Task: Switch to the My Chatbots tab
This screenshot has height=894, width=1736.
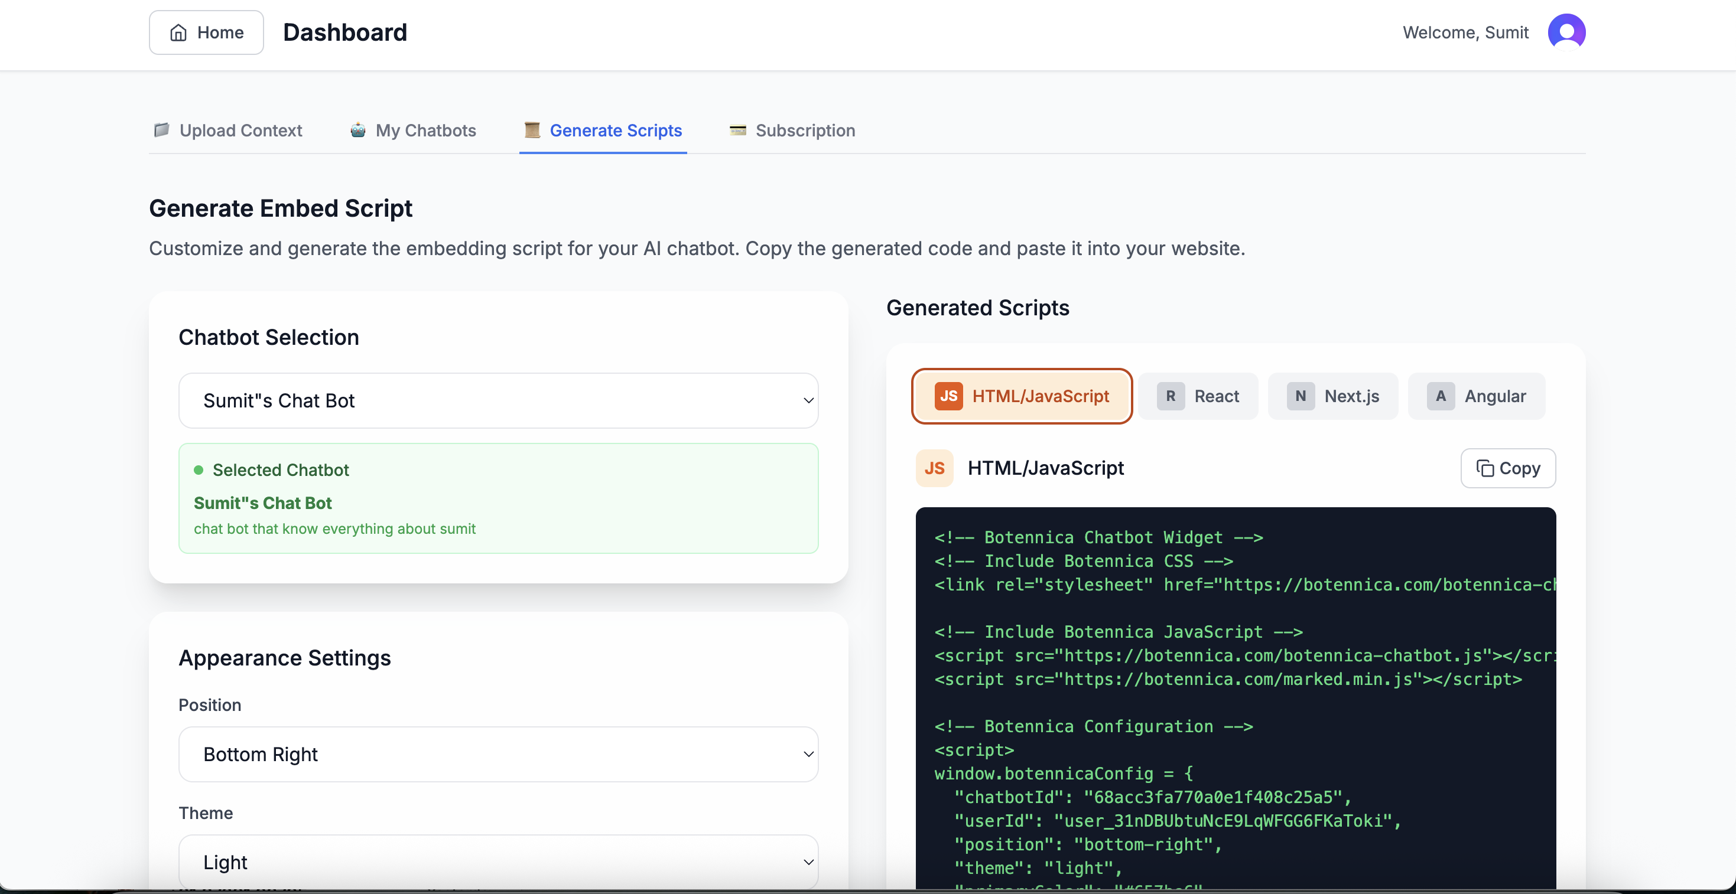Action: [x=412, y=130]
